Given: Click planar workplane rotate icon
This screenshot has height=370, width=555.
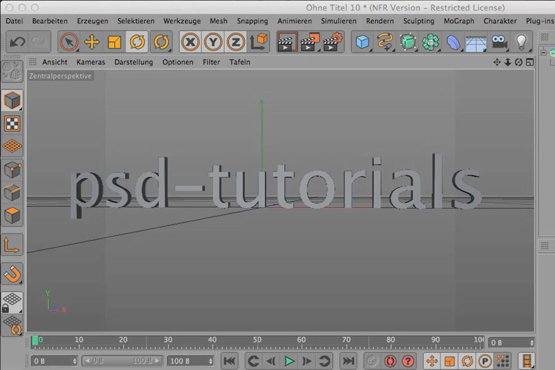Looking at the screenshot, I should (12, 326).
